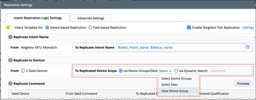Switch to Advanced Settings tab

click(x=91, y=18)
